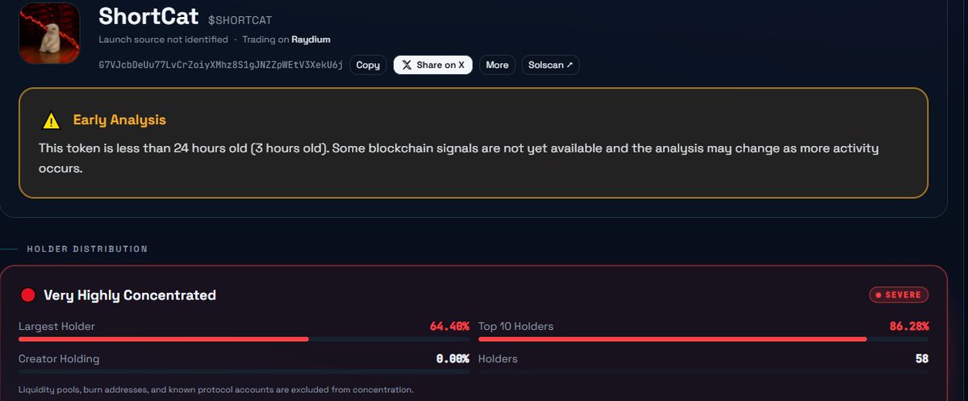
Task: Click the ShortCat token title
Action: 148,16
